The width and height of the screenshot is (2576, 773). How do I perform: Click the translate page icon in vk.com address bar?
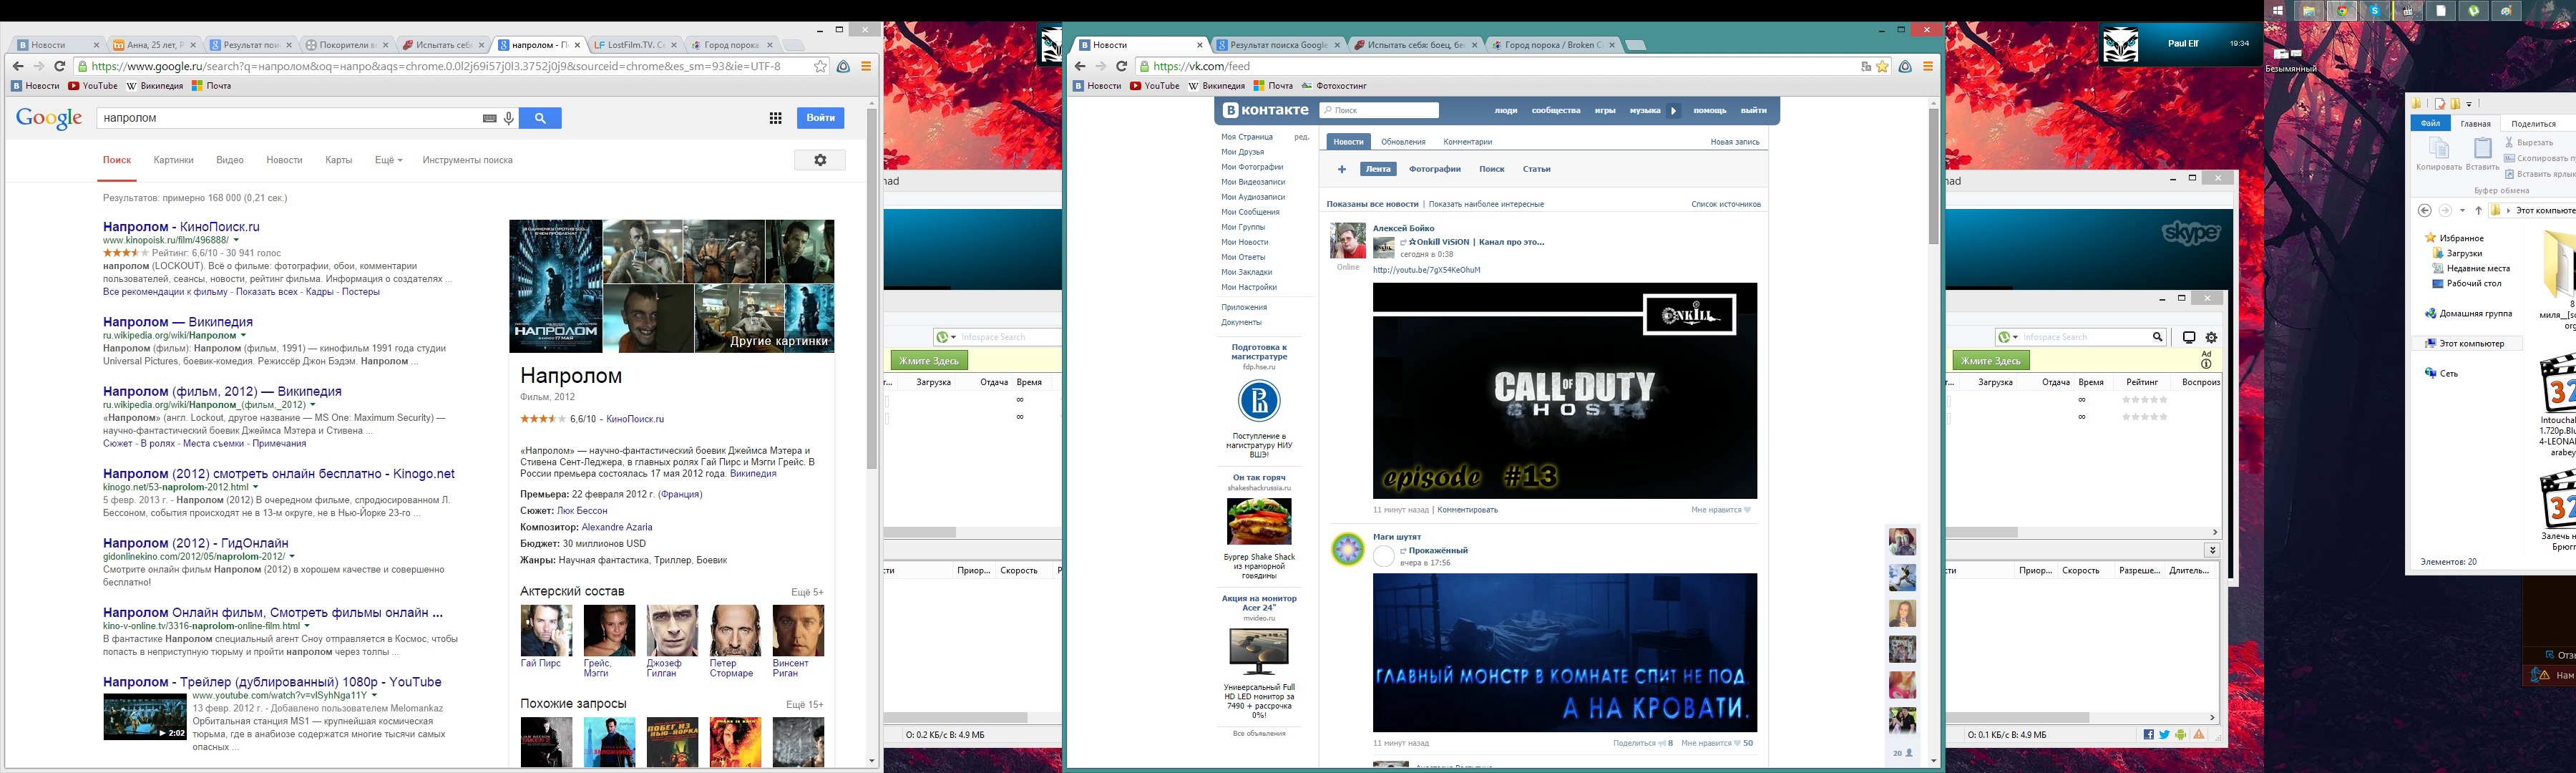(x=1866, y=67)
